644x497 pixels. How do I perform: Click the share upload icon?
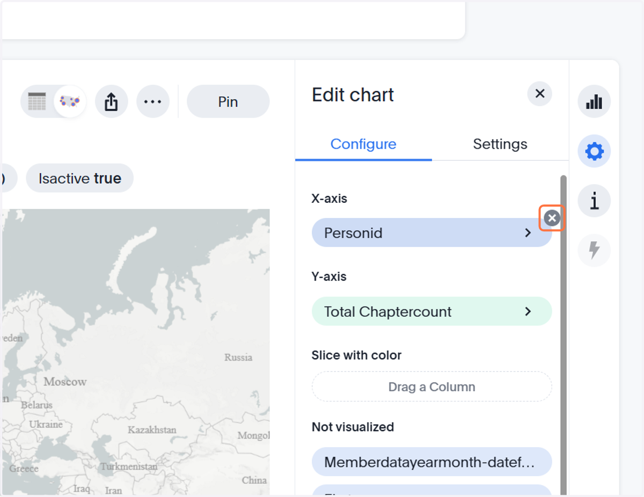111,101
